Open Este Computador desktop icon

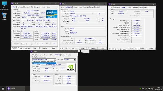[x=4, y=6]
